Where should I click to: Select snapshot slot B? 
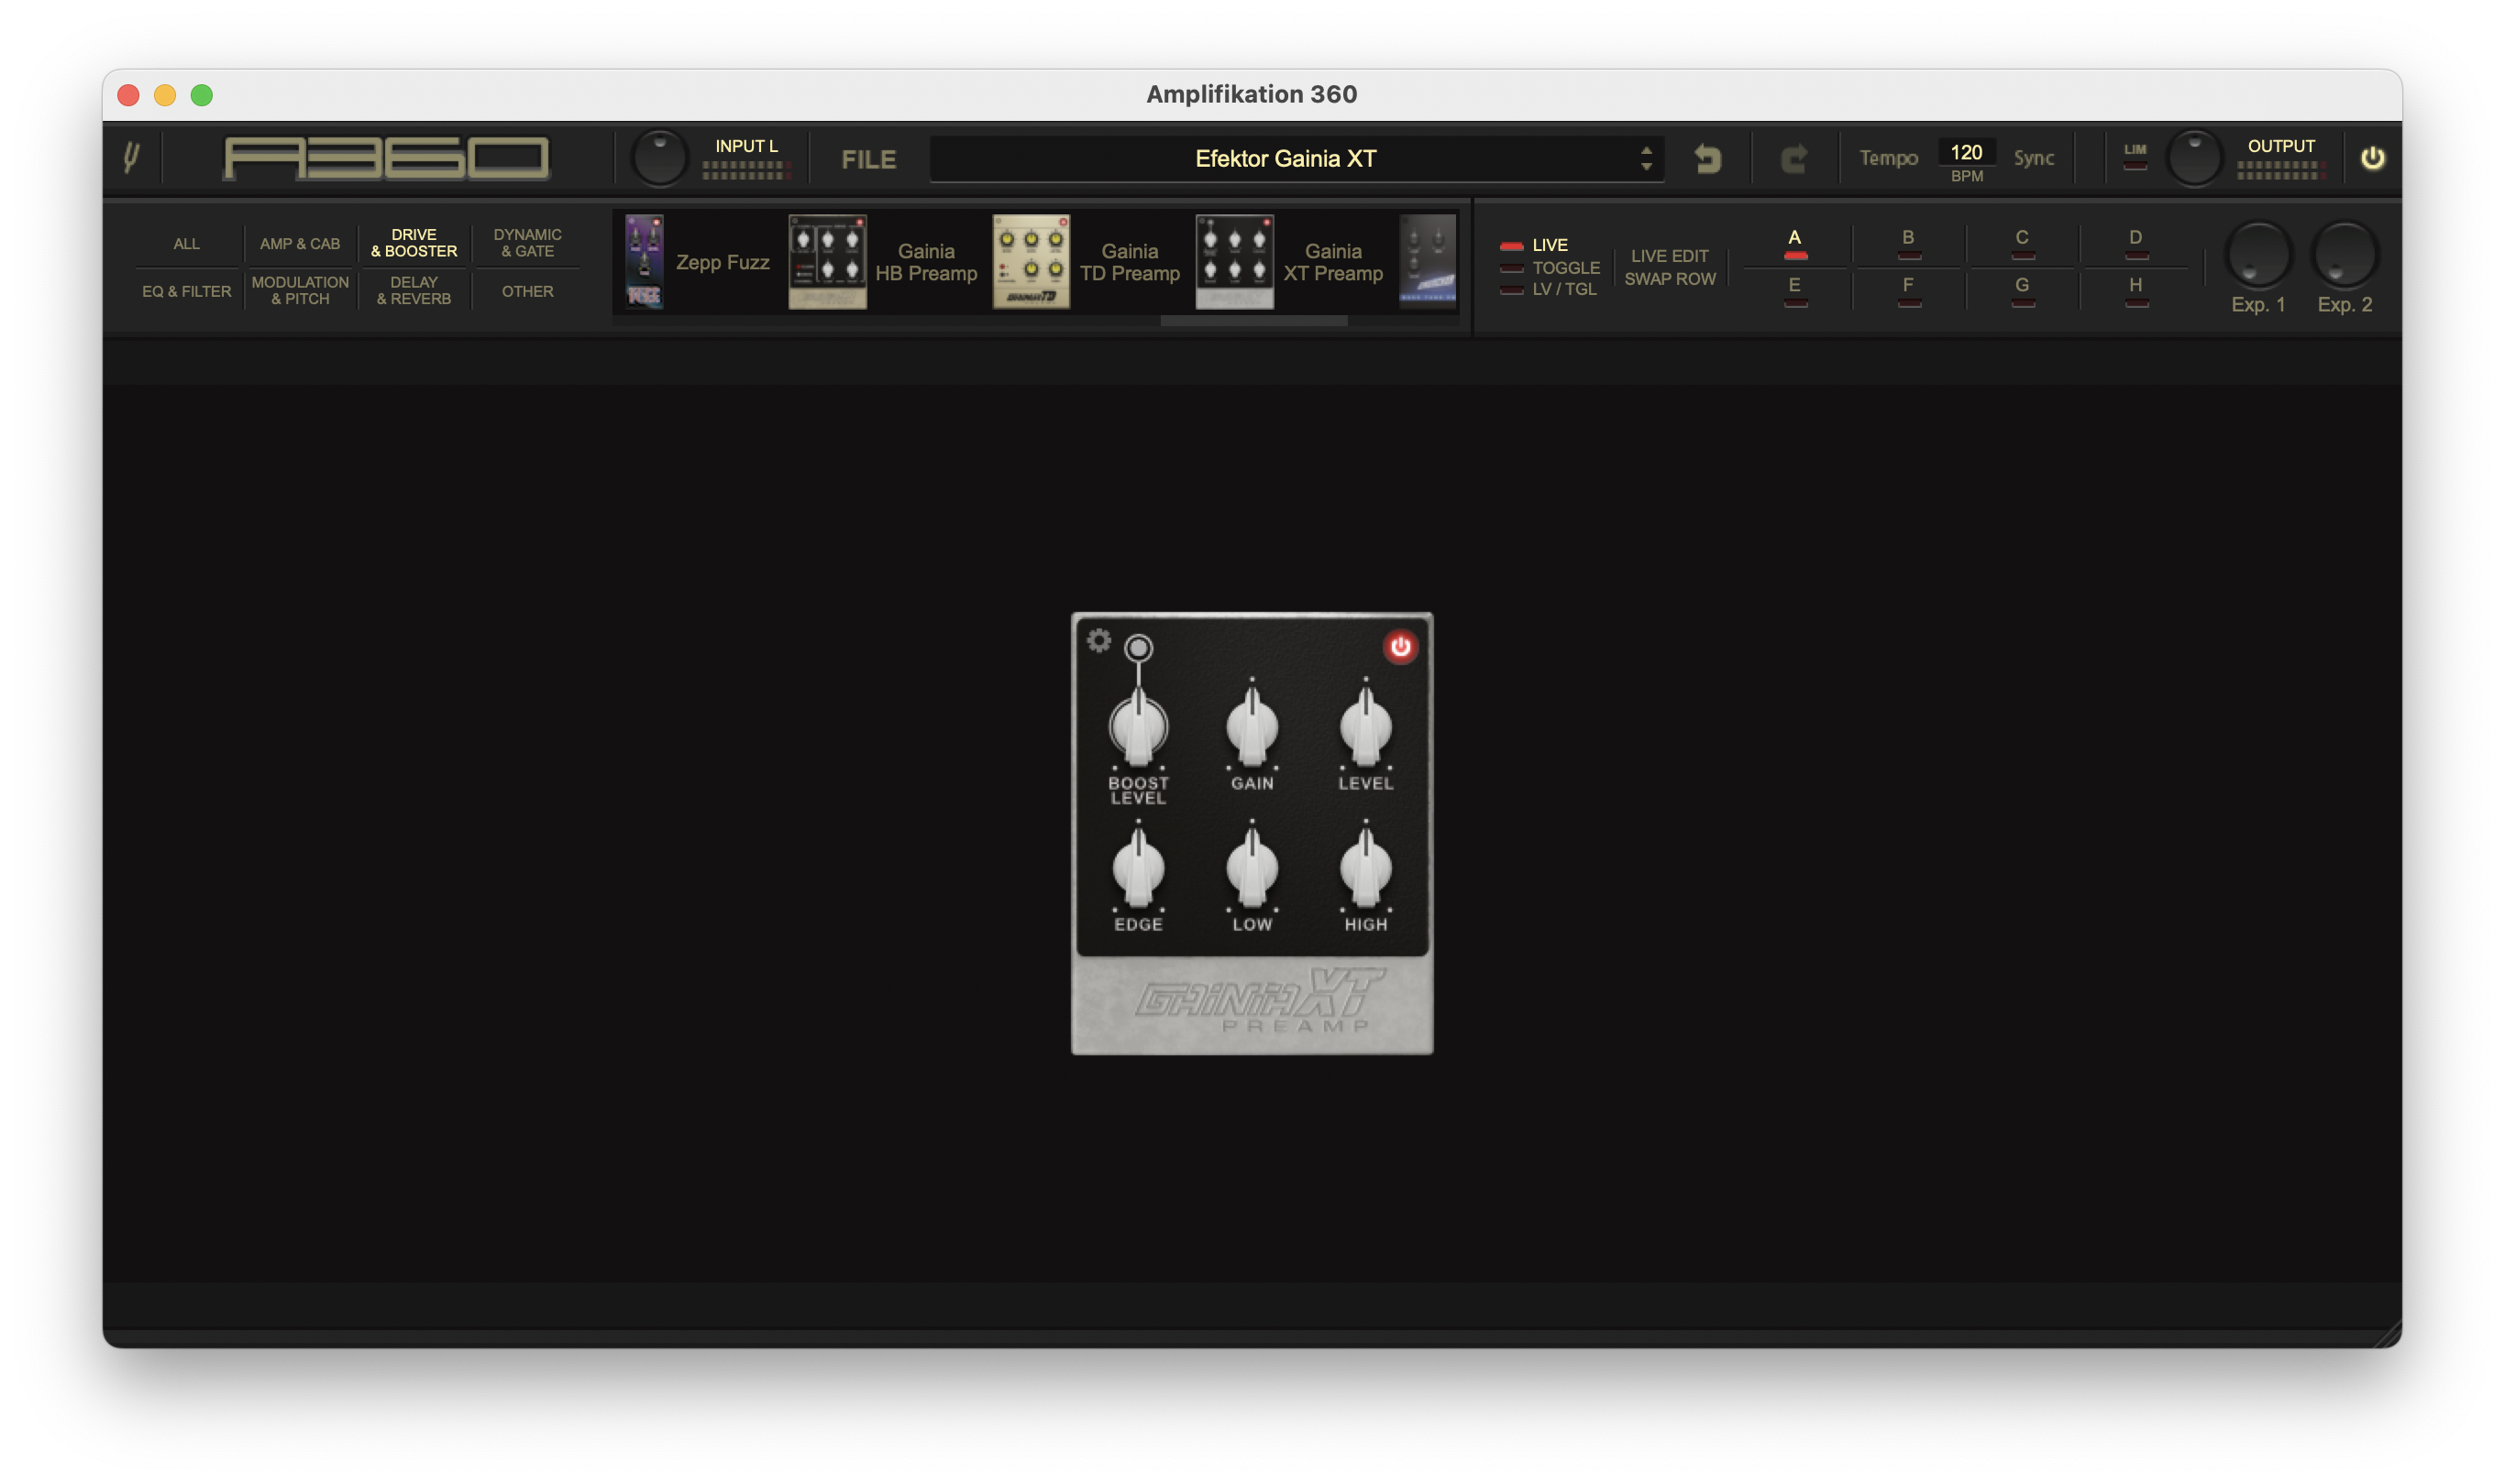1907,243
